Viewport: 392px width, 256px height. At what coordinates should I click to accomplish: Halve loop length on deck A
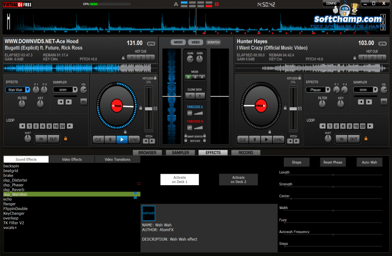pos(22,126)
